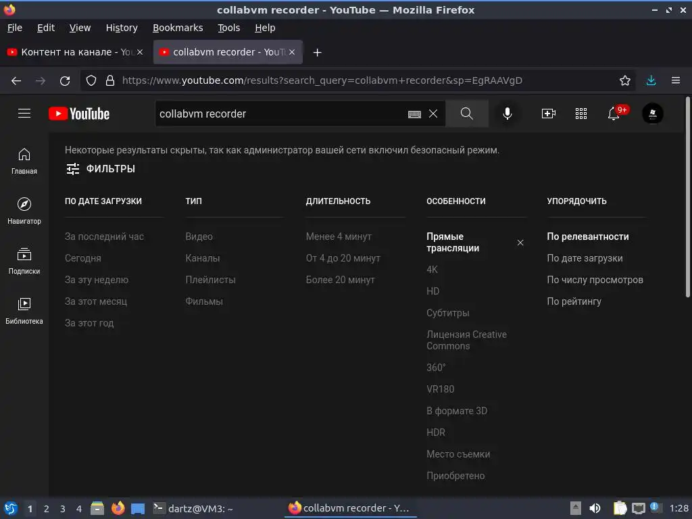Open a new tab with plus
The width and height of the screenshot is (692, 519).
coord(318,53)
